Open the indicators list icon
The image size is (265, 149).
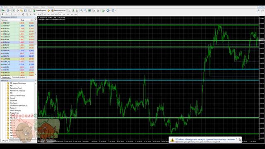click(x=103, y=10)
